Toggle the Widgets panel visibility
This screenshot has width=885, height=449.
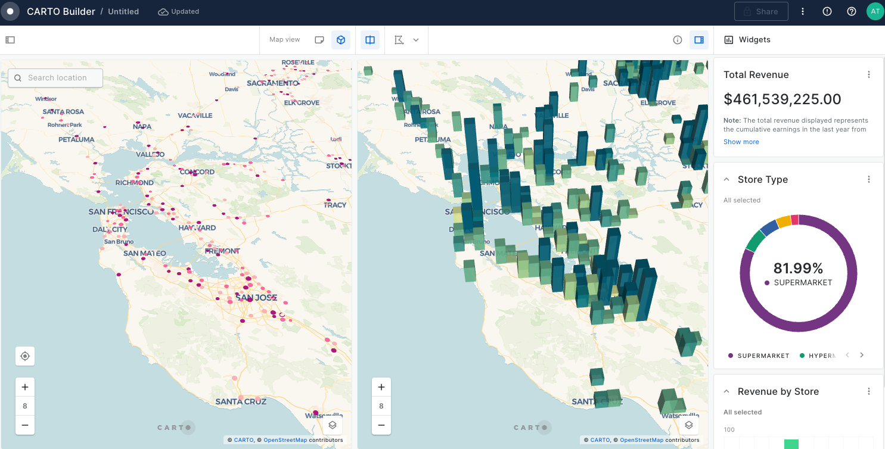coord(699,40)
